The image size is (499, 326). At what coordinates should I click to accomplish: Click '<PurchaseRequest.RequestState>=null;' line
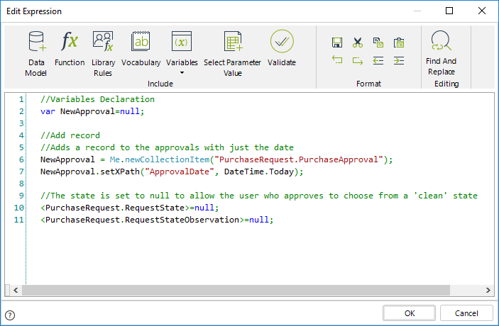129,208
